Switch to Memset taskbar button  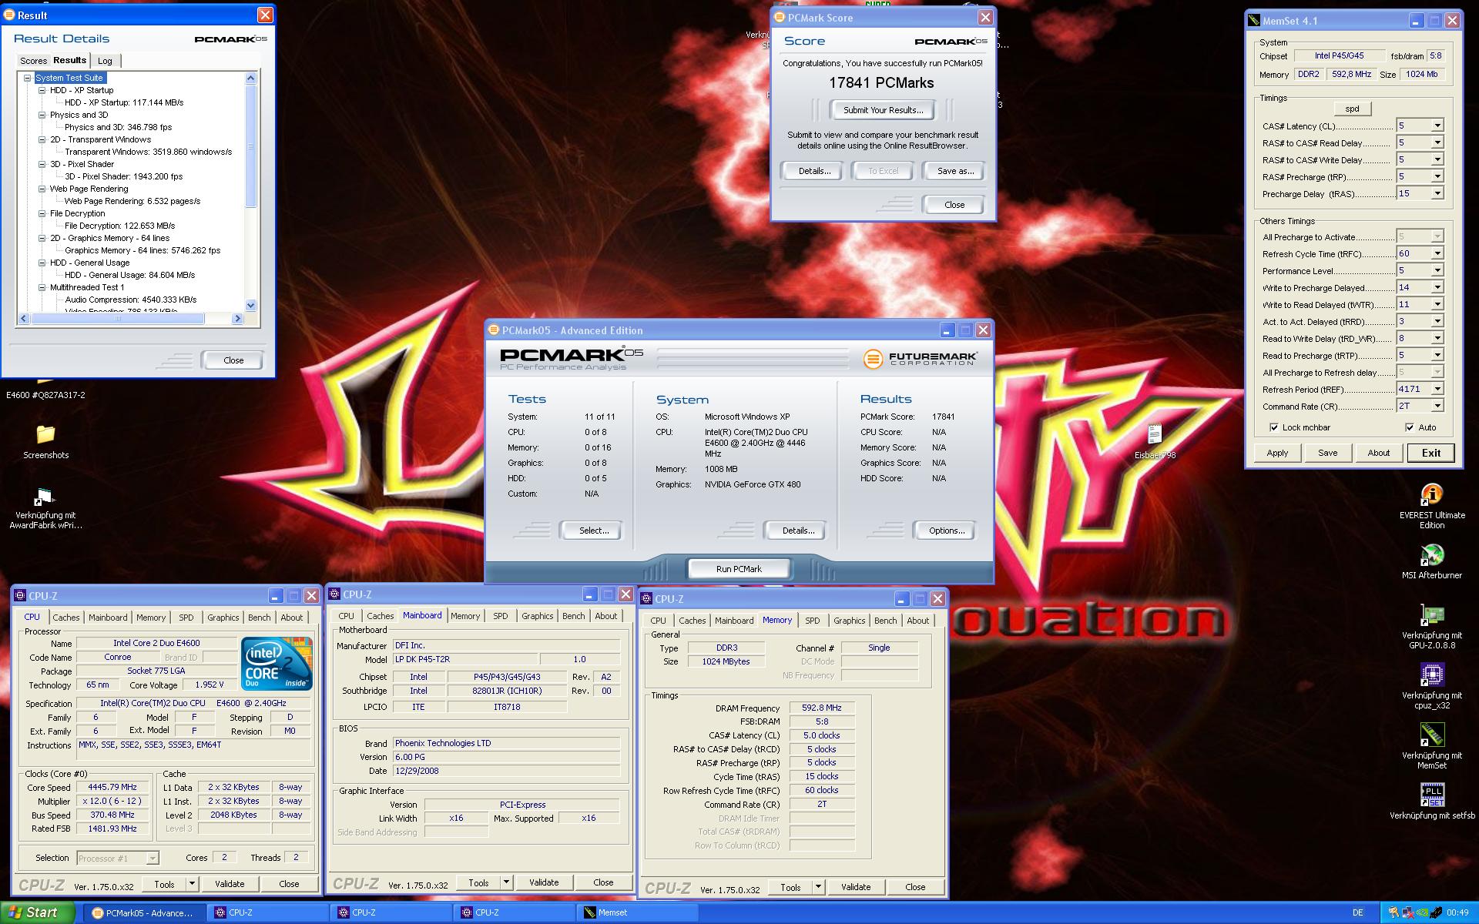637,912
